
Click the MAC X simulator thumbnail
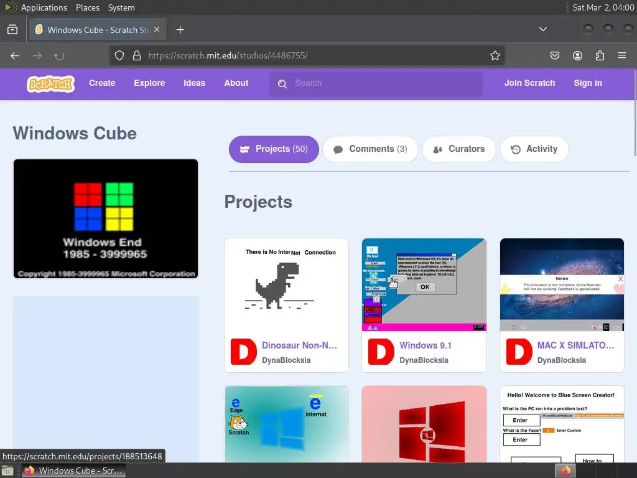coord(562,284)
